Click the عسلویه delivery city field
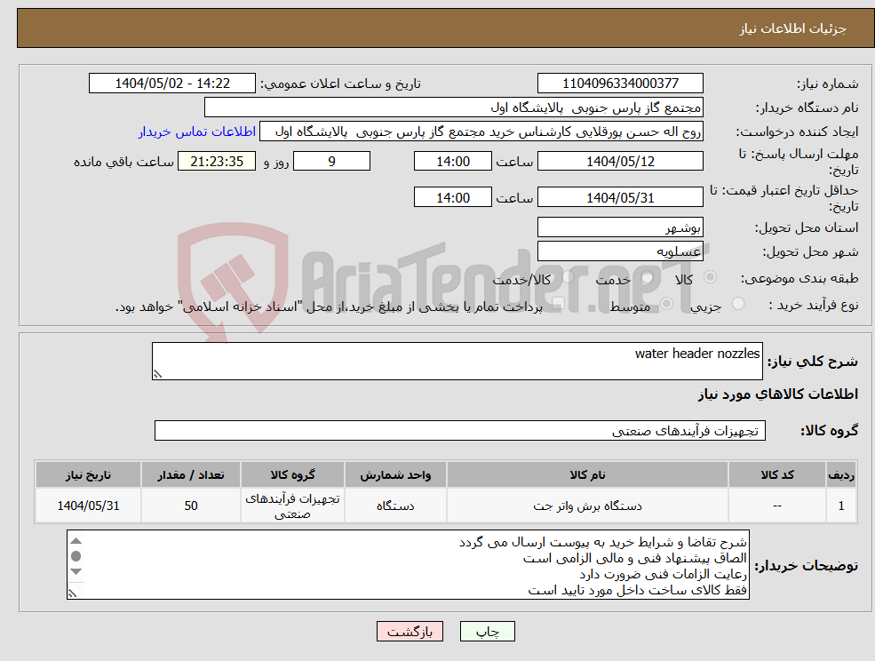The height and width of the screenshot is (661, 875). pos(620,251)
